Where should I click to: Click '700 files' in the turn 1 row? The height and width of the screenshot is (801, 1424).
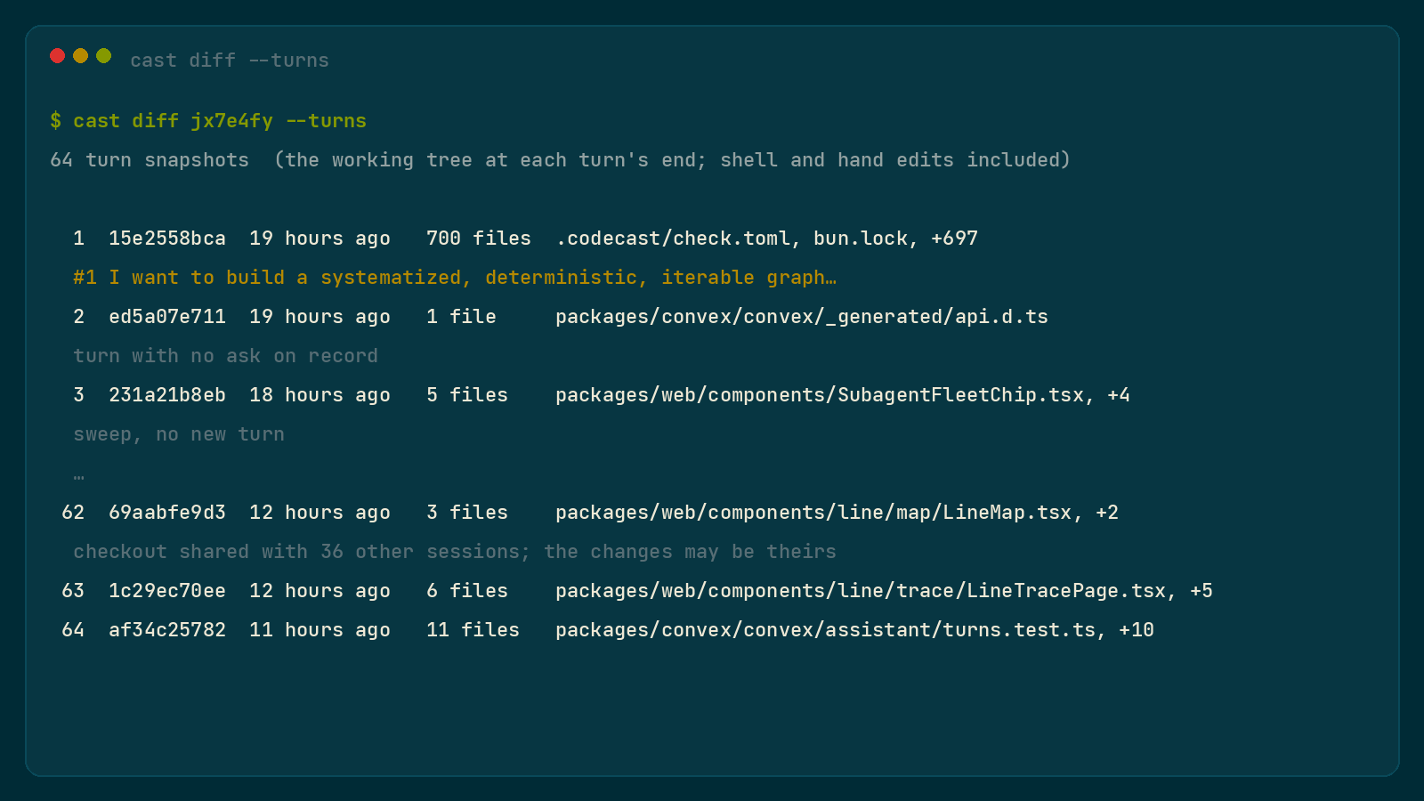click(x=479, y=239)
